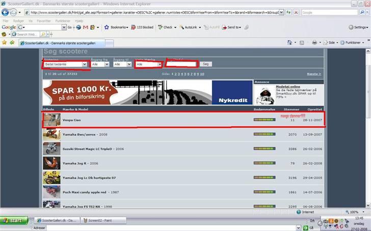
Task: Open the 'Bedst bedømte' sorting dropdown
Action: [x=66, y=64]
